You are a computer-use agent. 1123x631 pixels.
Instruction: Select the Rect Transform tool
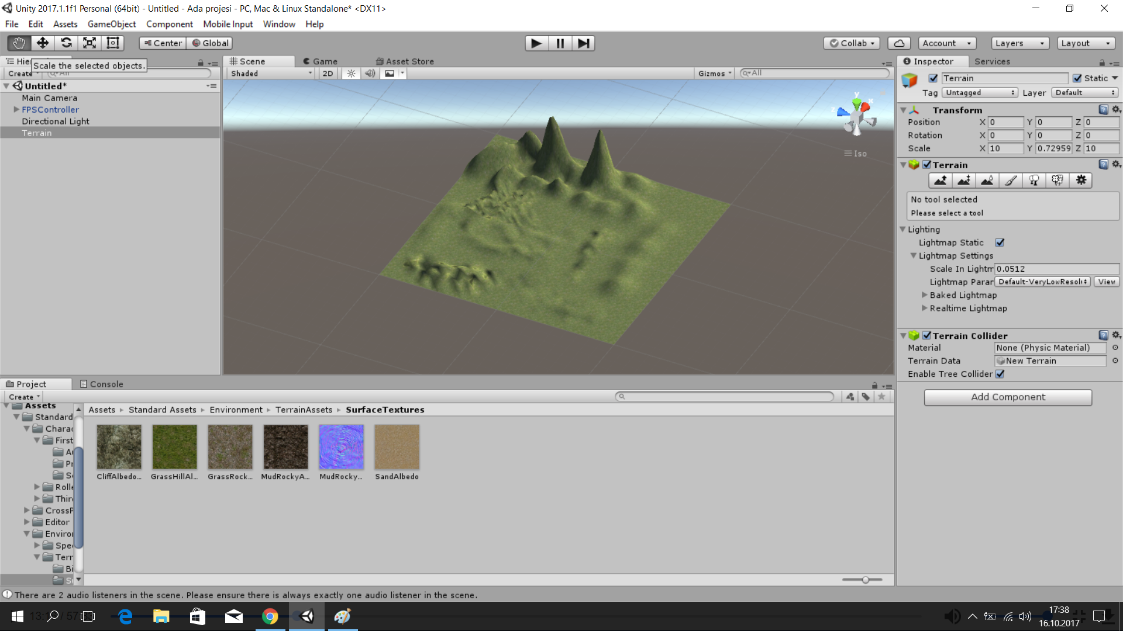pos(113,43)
